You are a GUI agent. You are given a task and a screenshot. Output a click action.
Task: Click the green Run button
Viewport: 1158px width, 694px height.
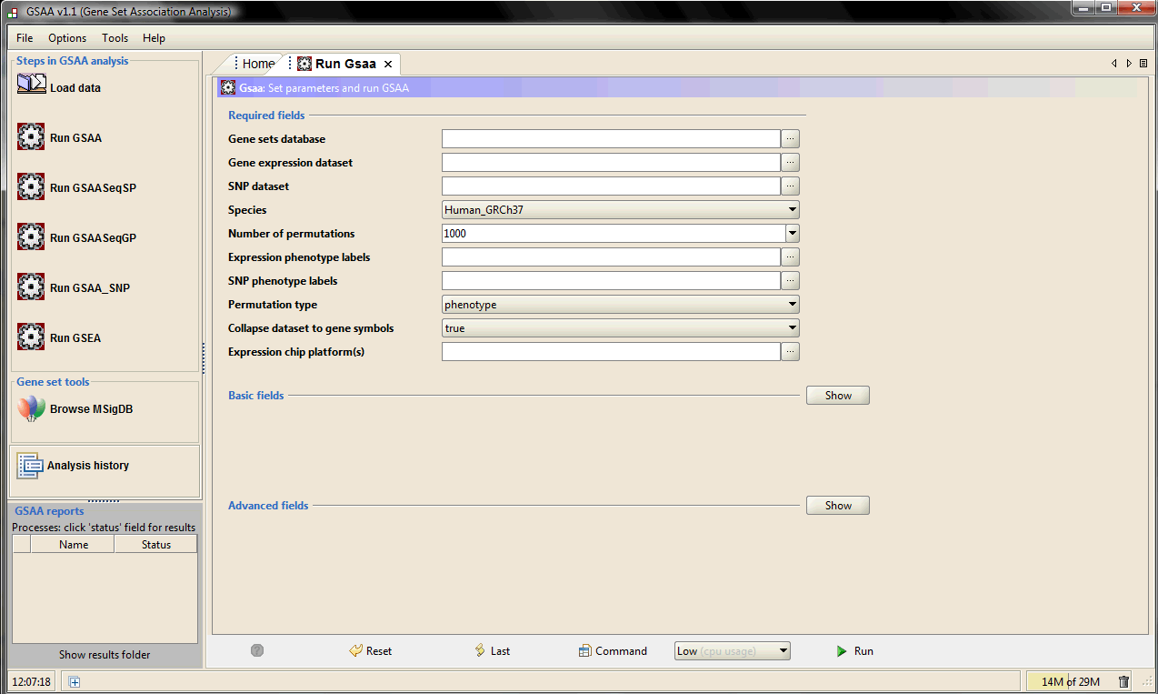(x=854, y=650)
